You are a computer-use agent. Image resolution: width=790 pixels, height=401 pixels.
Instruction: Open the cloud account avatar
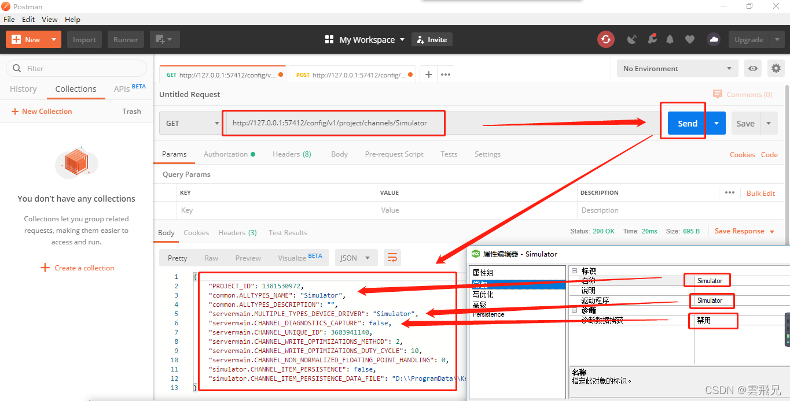[714, 39]
